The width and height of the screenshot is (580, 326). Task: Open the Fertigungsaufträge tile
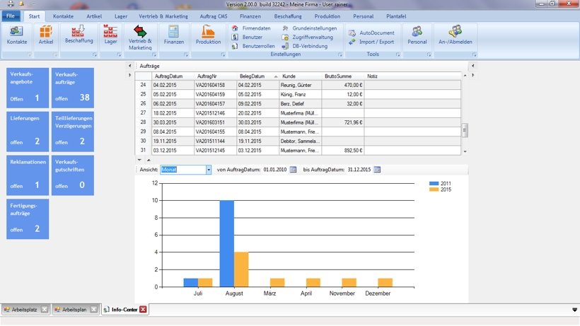tap(28, 219)
